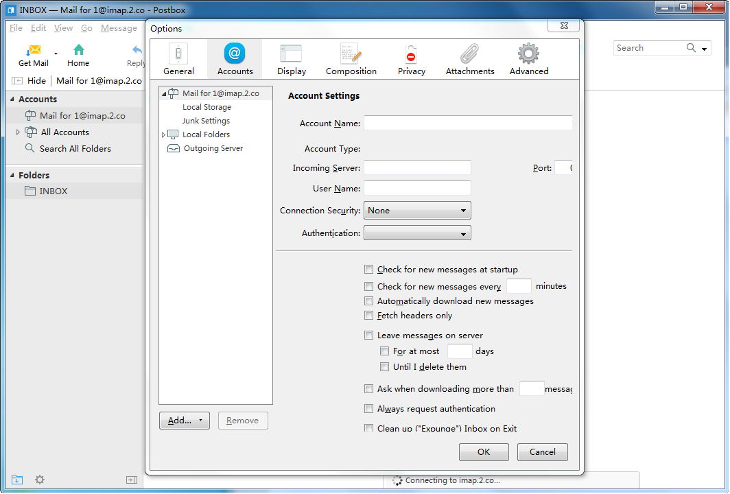The image size is (730, 494).
Task: Open the Composition options tab
Action: pyautogui.click(x=351, y=59)
